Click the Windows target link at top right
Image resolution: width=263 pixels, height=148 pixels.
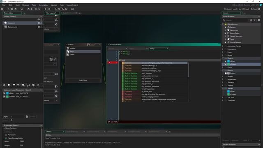pos(227,9)
